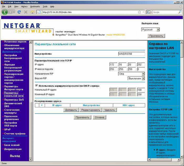Open the UPnP sidebar link
The width and height of the screenshot is (184, 166).
click(7, 130)
